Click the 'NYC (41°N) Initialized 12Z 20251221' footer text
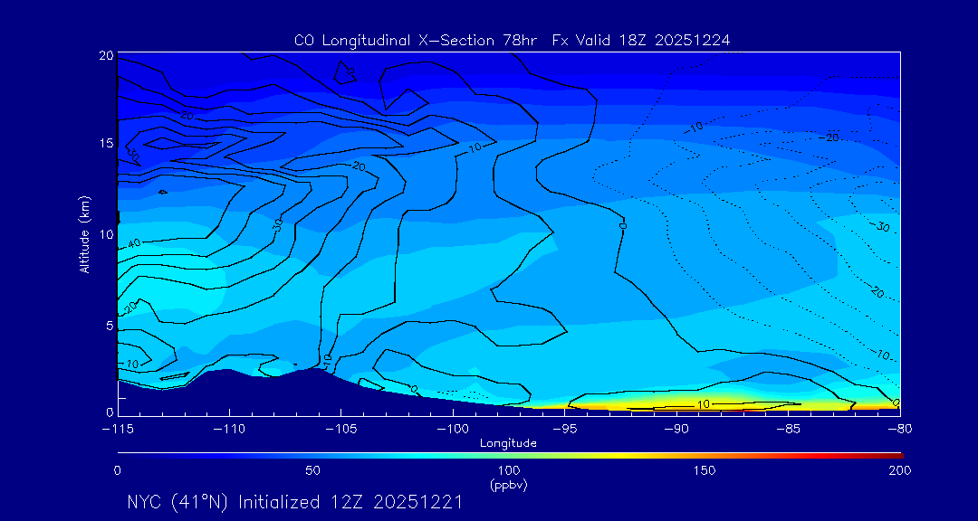This screenshot has height=521, width=978. (295, 502)
